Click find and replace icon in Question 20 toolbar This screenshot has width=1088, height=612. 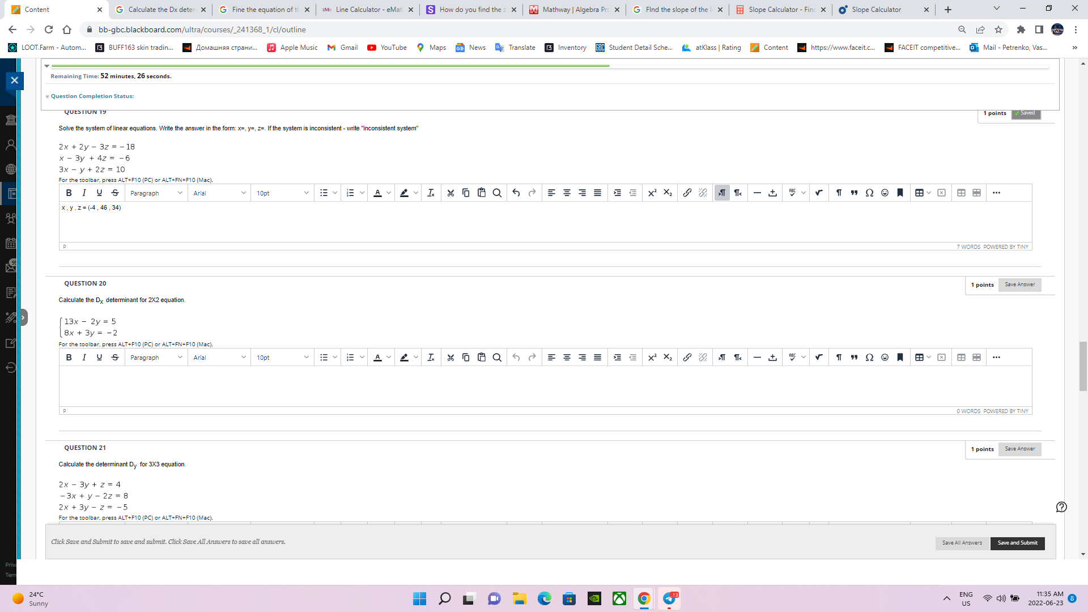497,358
